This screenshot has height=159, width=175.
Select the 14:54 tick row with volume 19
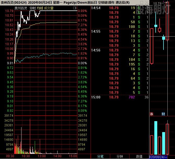(120, 8)
